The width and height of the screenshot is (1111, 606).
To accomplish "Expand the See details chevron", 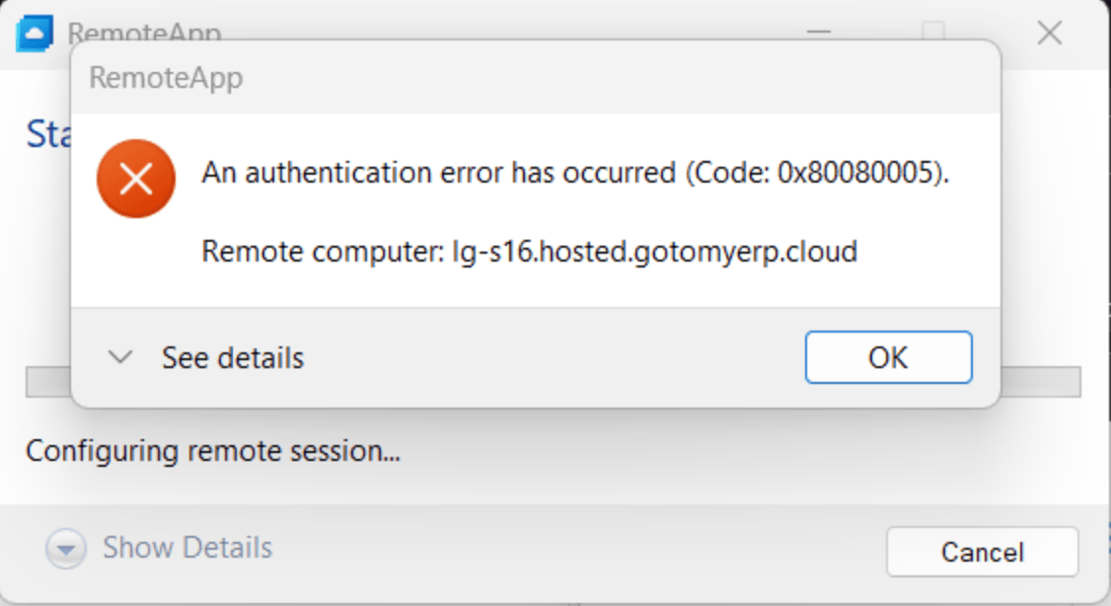I will (x=120, y=356).
